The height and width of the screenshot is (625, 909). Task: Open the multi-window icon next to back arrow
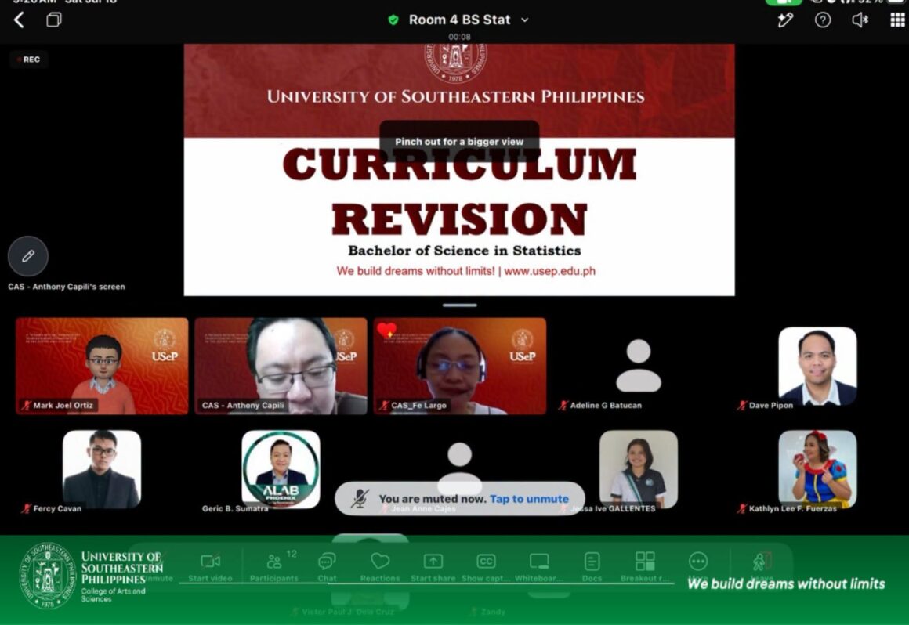[54, 20]
